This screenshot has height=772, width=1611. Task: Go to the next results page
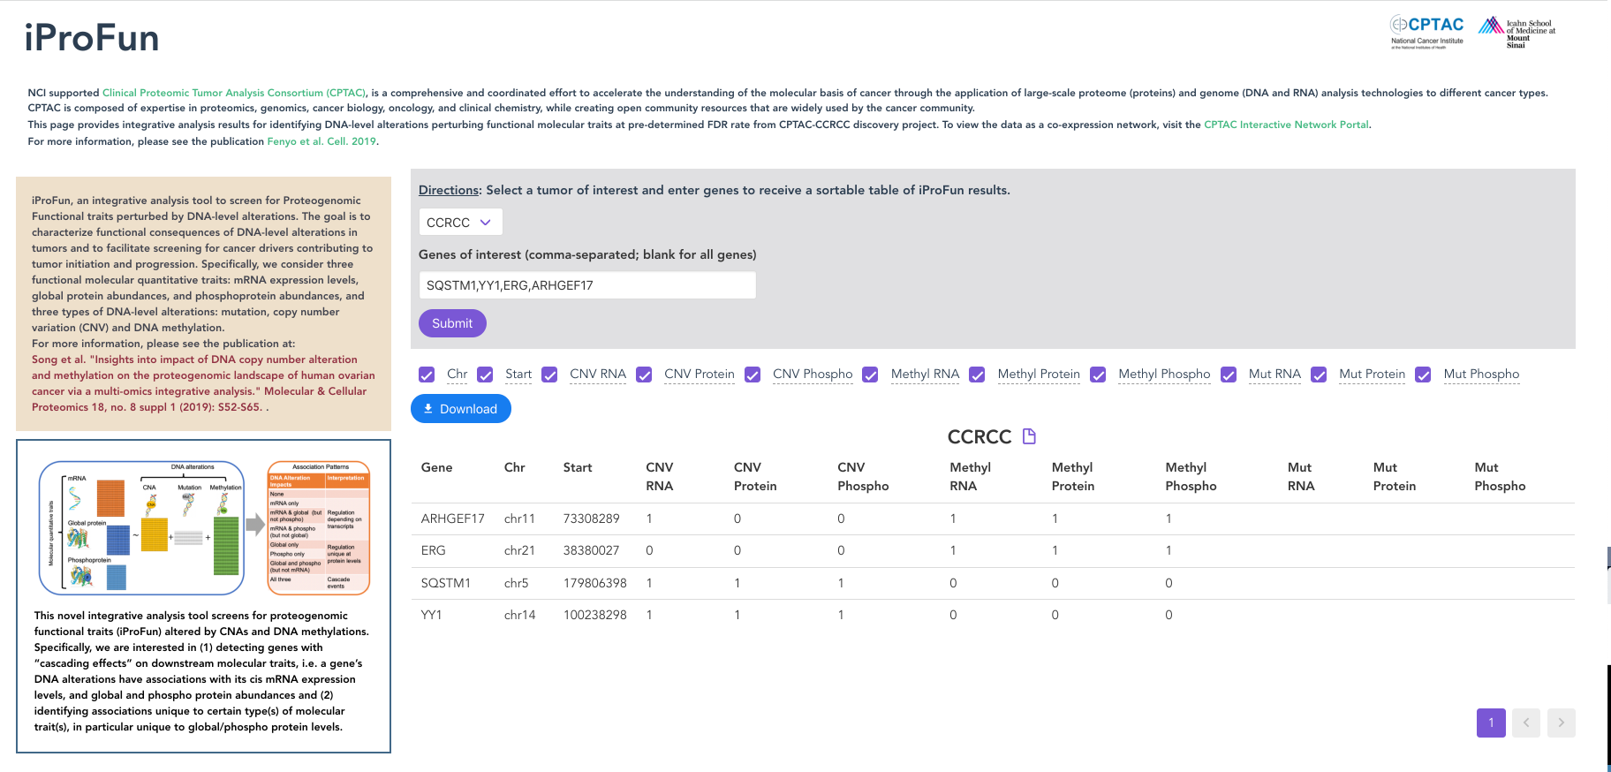1561,723
